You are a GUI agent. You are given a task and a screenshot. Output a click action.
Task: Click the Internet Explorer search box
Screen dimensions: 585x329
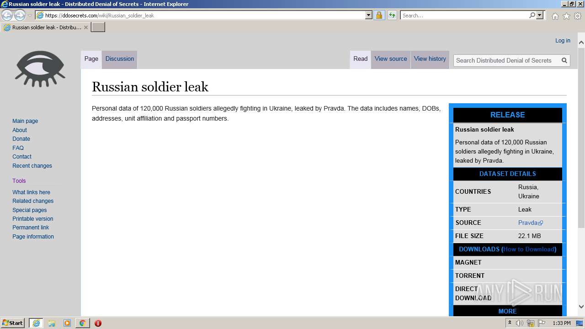(464, 15)
